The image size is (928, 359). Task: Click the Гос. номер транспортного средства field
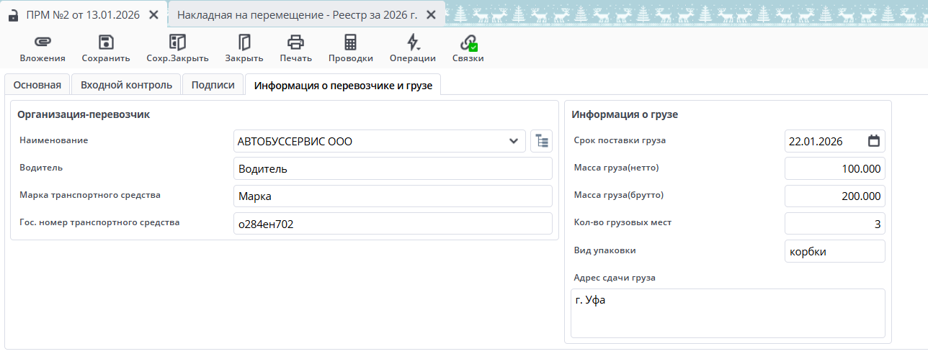click(x=393, y=224)
